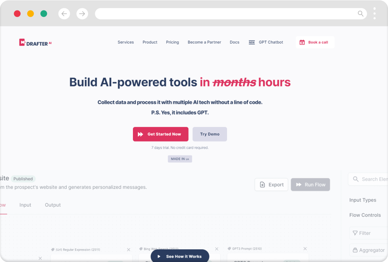Select the Filter element
388x262 pixels.
click(369, 233)
